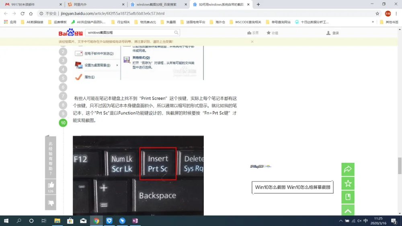Click the thumbs-down icon in sidebar
The height and width of the screenshot is (226, 402).
click(51, 203)
